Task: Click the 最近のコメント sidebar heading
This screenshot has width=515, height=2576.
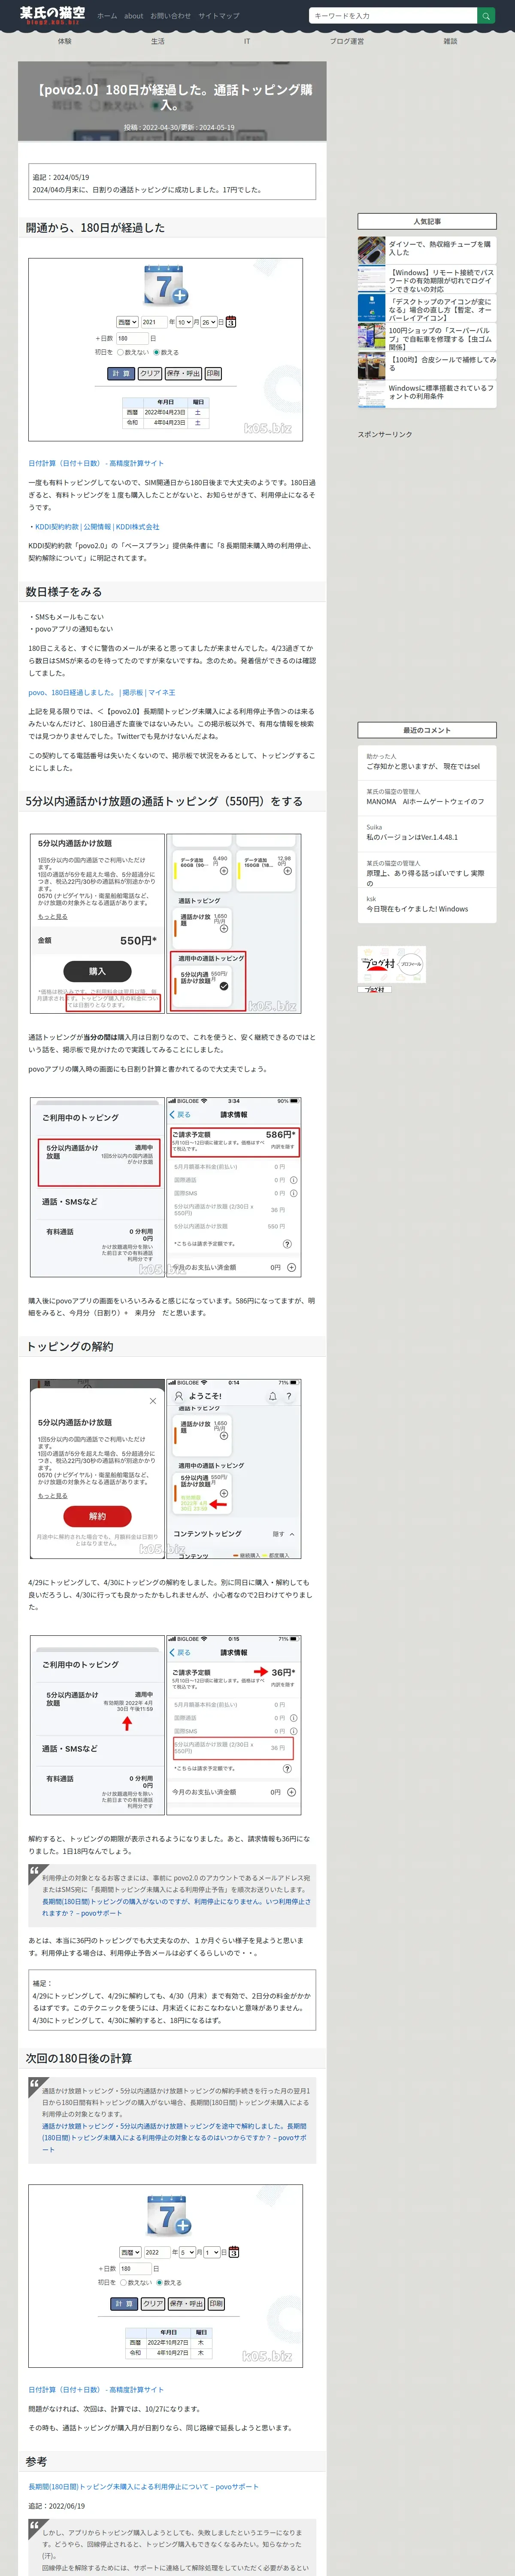Action: point(427,730)
